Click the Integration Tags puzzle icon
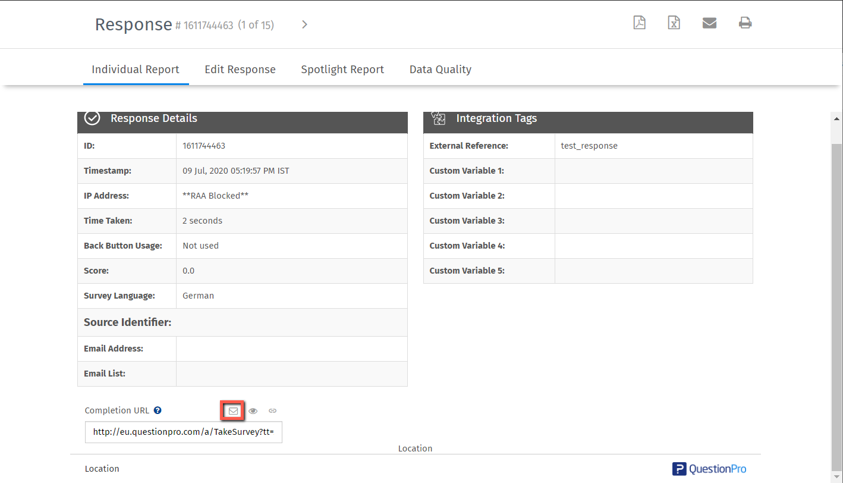The width and height of the screenshot is (843, 483). click(438, 118)
